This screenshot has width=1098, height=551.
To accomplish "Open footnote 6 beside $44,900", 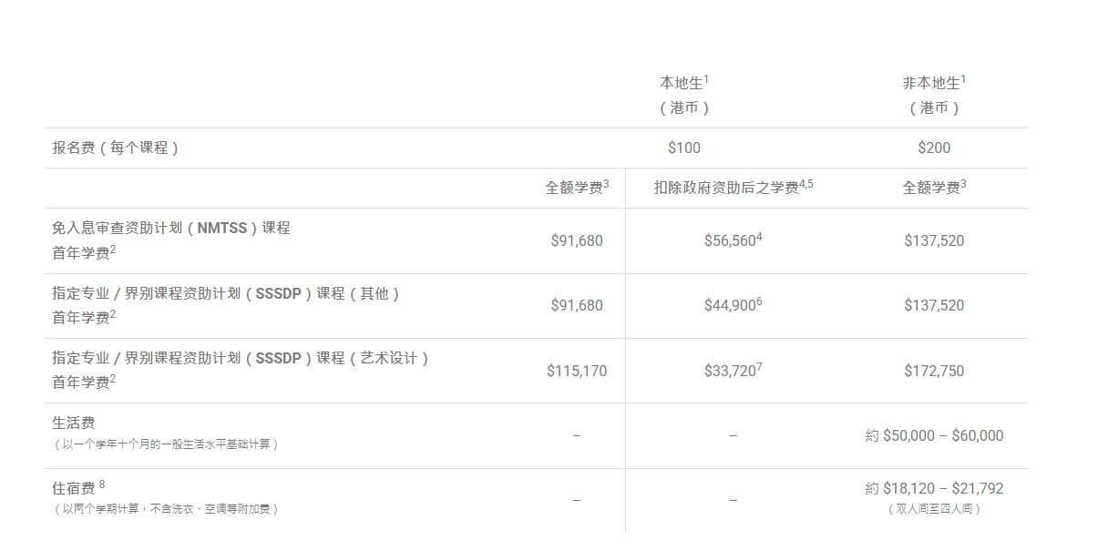I will [759, 301].
